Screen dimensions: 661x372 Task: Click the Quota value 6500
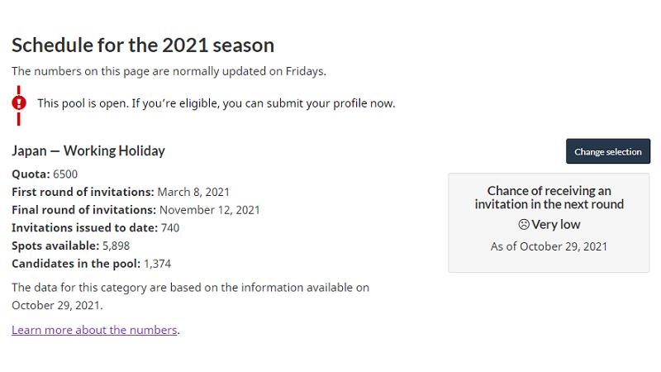point(65,174)
